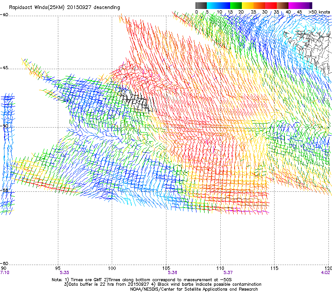Click the '100' longitude label
Image resolution: width=332 pixels, height=292 pixels.
pos(112,268)
